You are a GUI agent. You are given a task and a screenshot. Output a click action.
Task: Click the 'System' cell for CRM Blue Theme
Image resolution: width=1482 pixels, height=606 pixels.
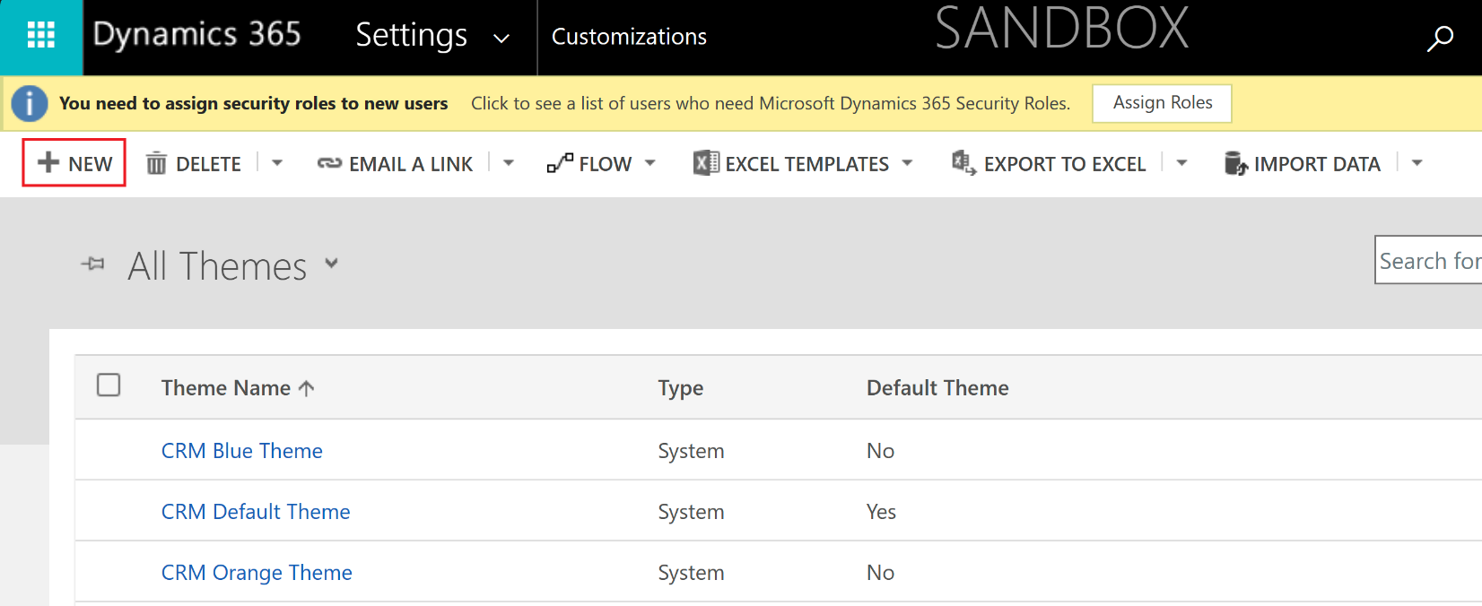click(x=691, y=451)
